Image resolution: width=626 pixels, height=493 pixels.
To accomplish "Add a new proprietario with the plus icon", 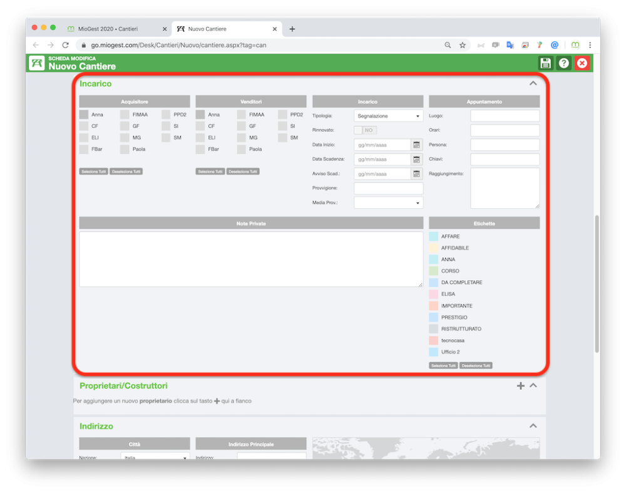I will (521, 386).
